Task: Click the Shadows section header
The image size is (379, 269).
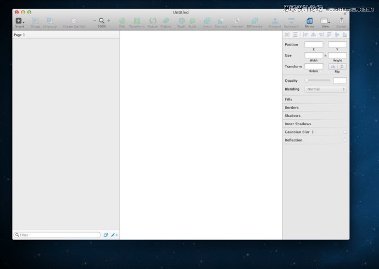Action: [x=315, y=116]
